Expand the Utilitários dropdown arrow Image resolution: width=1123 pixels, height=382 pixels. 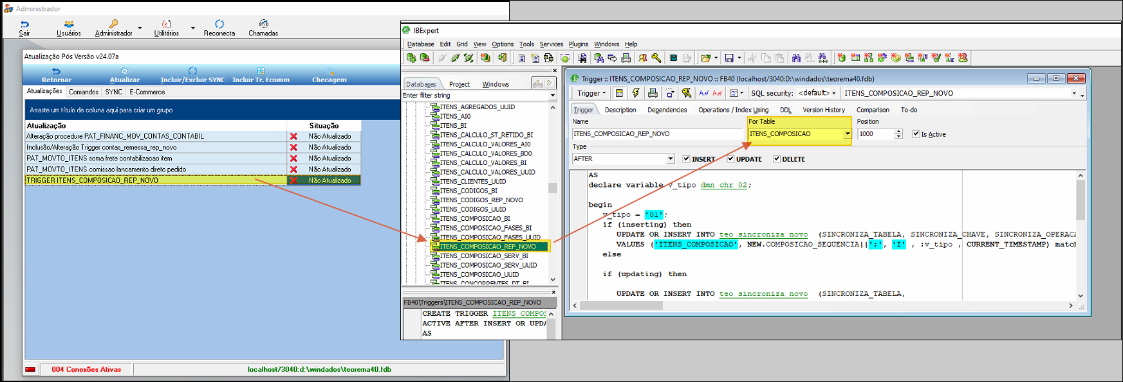point(192,28)
